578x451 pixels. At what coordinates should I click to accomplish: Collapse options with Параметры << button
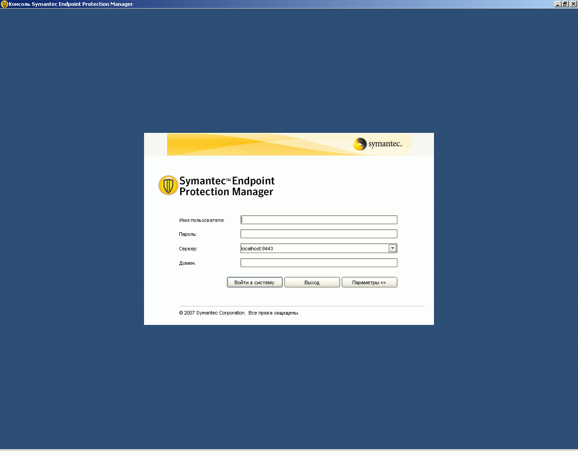pos(369,282)
